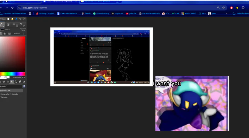Open the FCS bookmark
This screenshot has width=249, height=138.
202,14
